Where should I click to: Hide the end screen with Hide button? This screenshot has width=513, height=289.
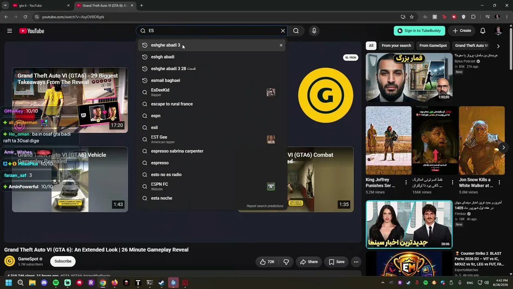[x=350, y=57]
